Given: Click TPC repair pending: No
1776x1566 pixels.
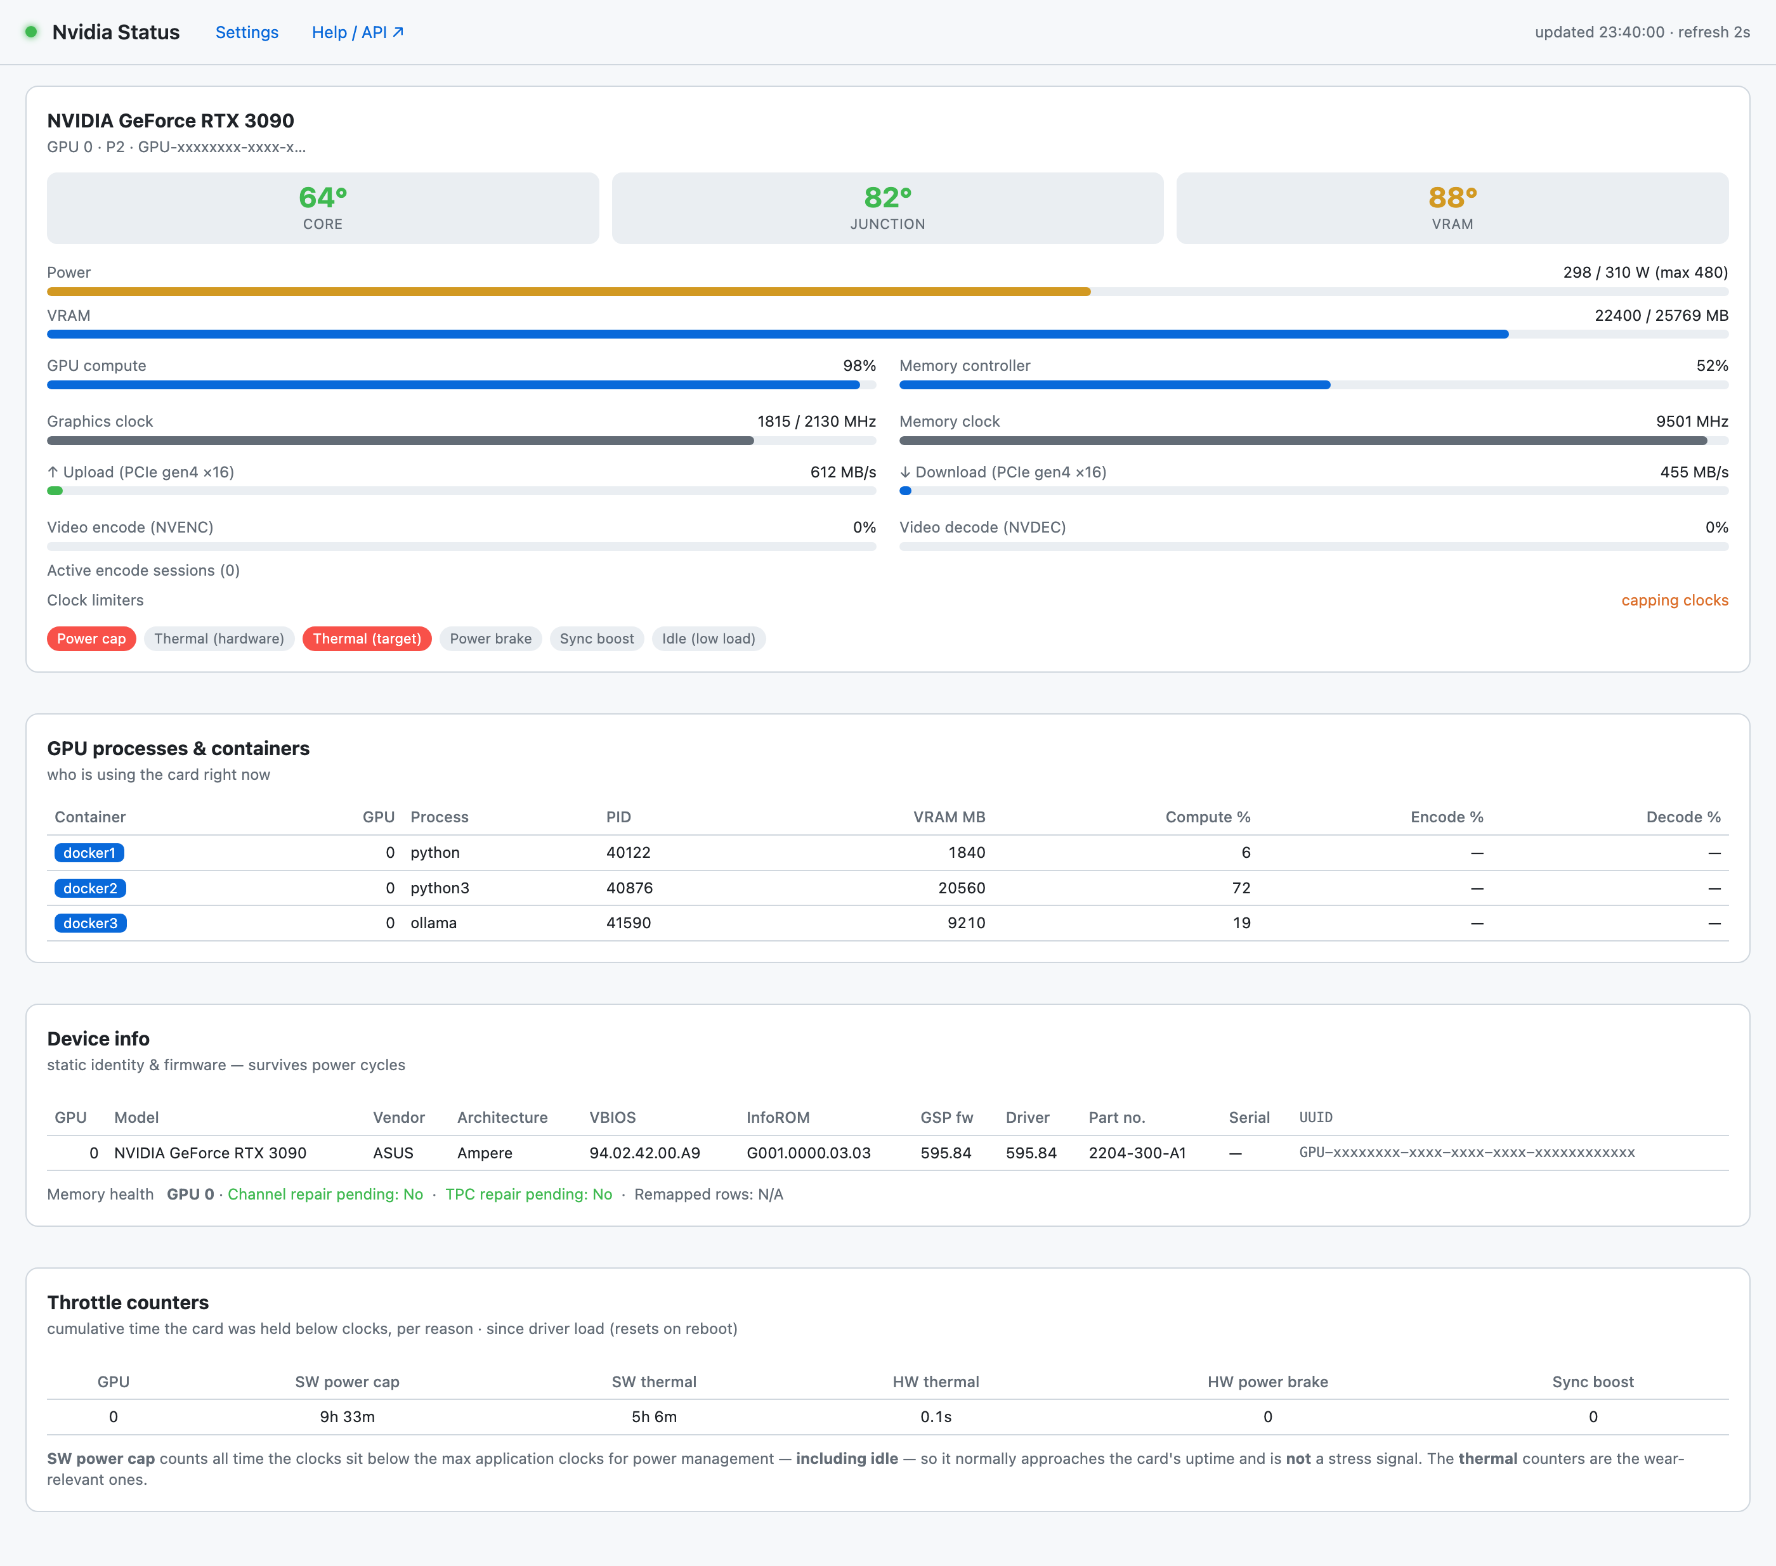Looking at the screenshot, I should [528, 1194].
